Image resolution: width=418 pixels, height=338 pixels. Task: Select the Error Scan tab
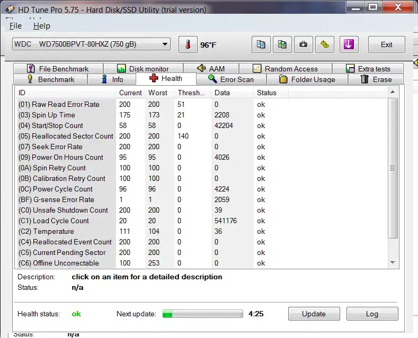coord(230,79)
